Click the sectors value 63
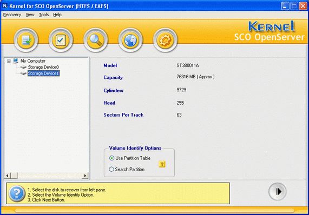 click(x=179, y=115)
